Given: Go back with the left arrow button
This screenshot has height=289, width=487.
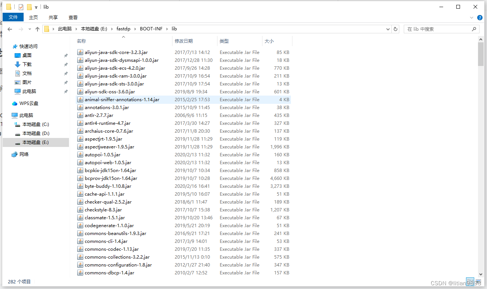Looking at the screenshot, I should click(x=10, y=29).
